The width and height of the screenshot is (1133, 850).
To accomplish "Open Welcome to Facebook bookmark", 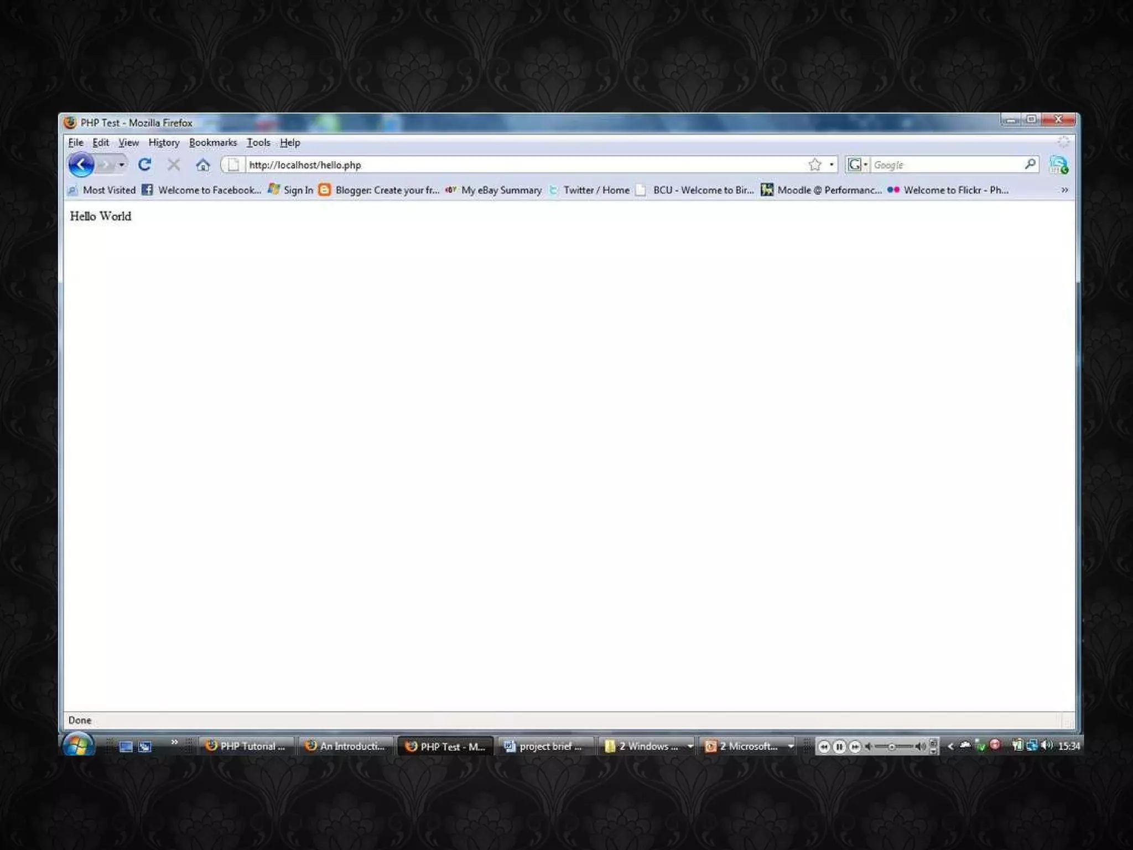I will (201, 190).
